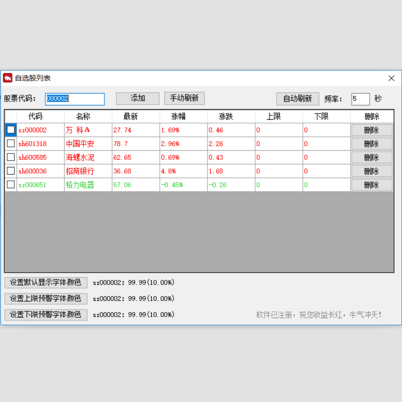Open 设置上限预警字体颜色 color setting

(46, 299)
